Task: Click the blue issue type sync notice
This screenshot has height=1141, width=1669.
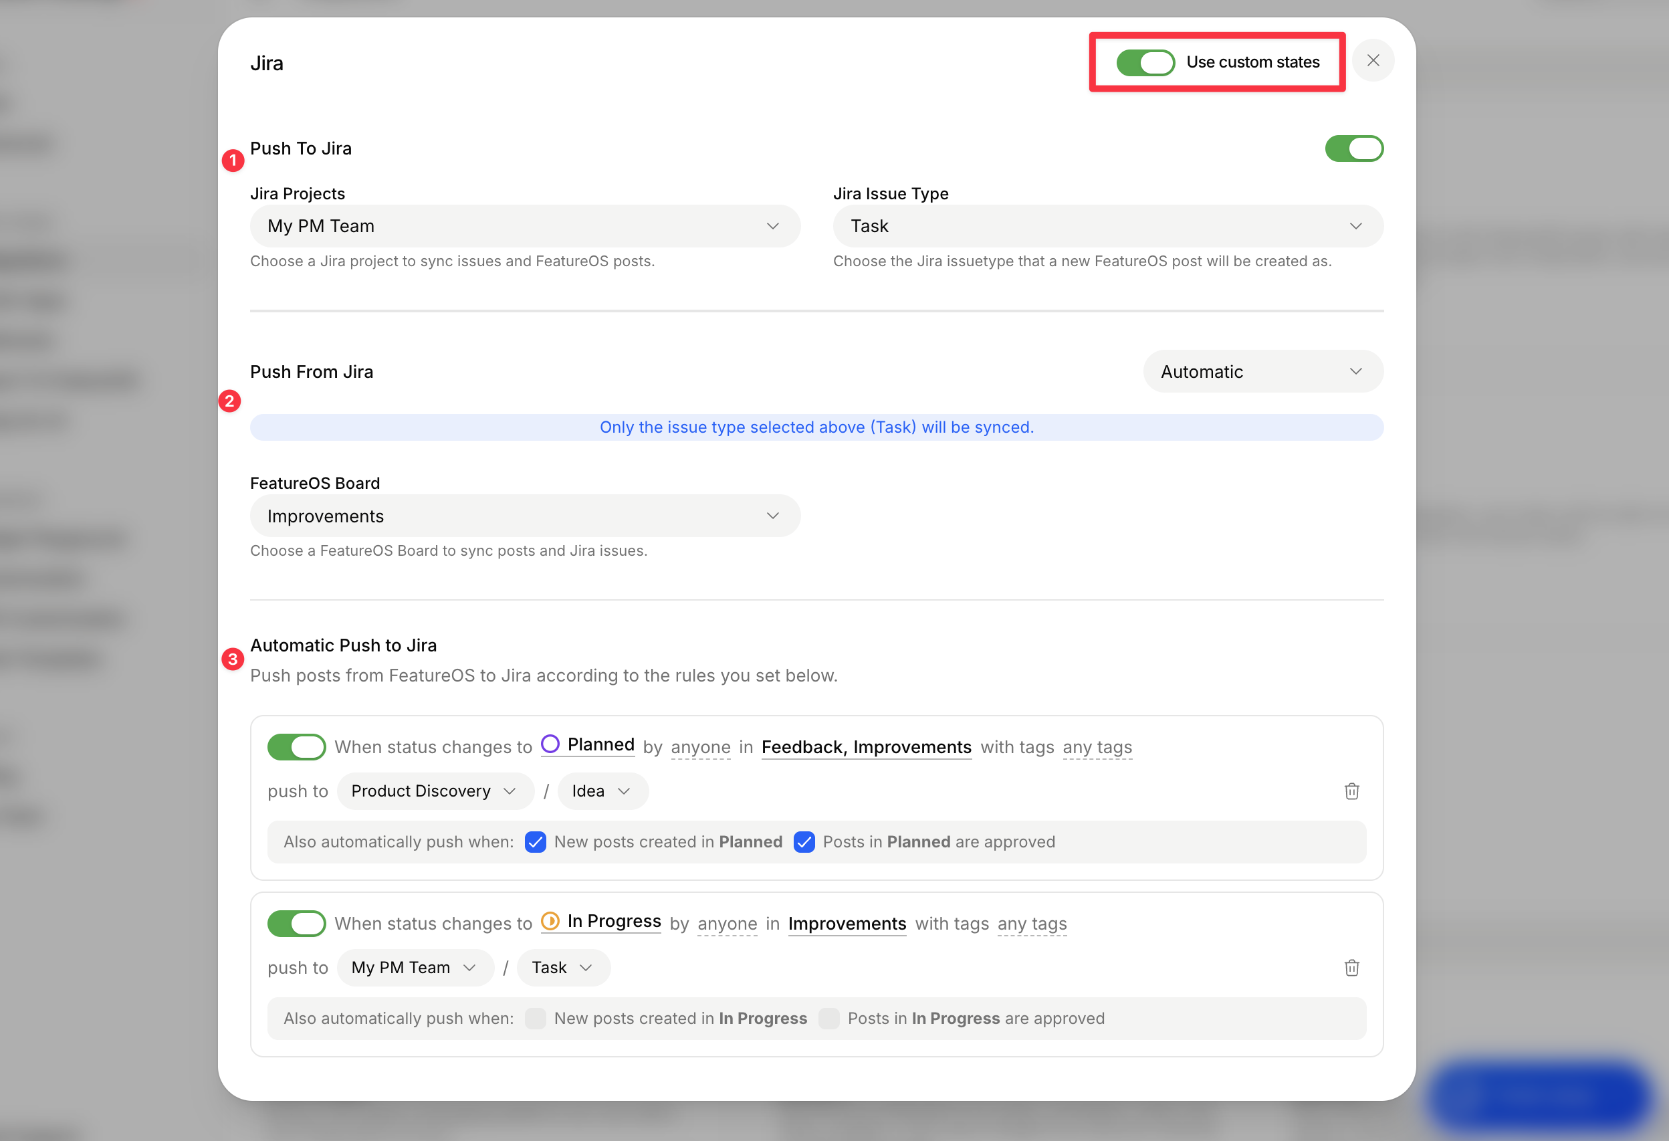Action: pyautogui.click(x=816, y=427)
